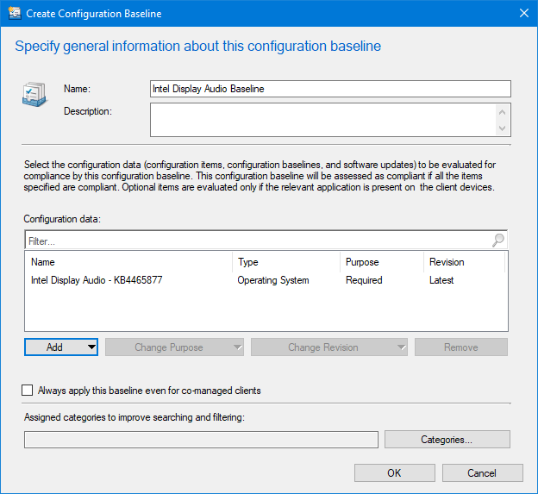This screenshot has height=494, width=538.
Task: Click inside the Description text box
Action: point(322,120)
